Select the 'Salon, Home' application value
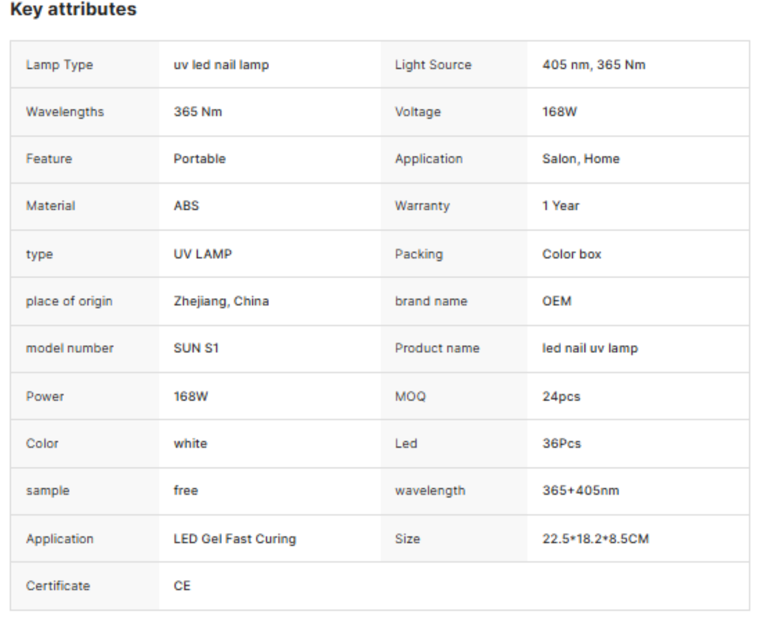Image resolution: width=760 pixels, height=622 pixels. [581, 159]
